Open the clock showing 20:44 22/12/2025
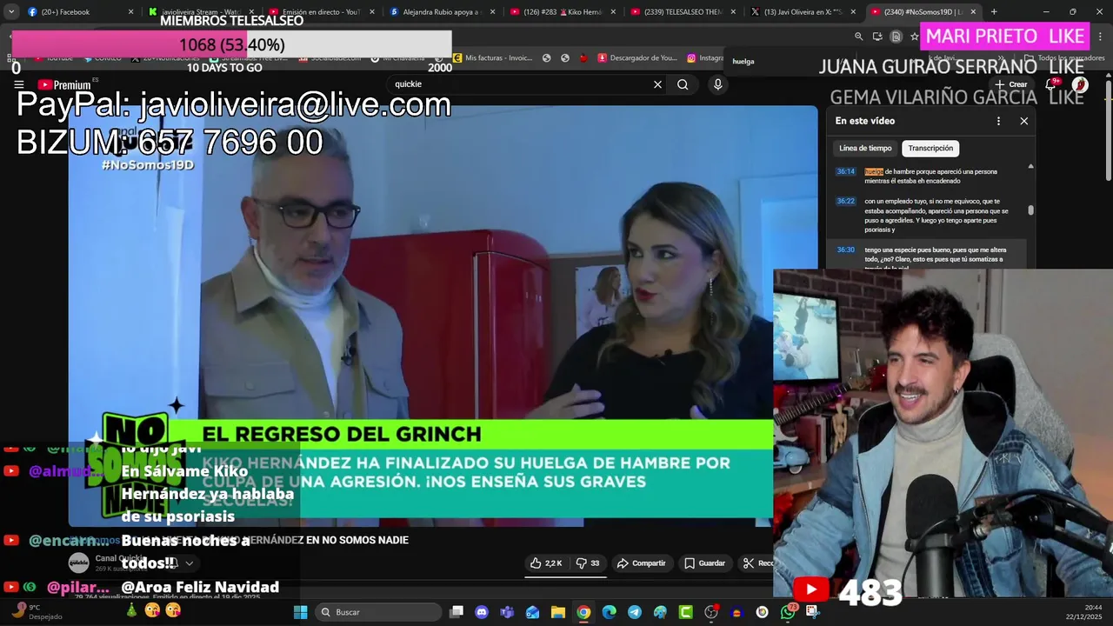 click(x=1083, y=612)
